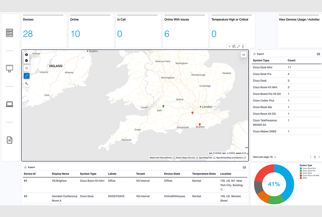The image size is (322, 217).
Task: Open the server rack sidebar icon
Action: [x=10, y=33]
